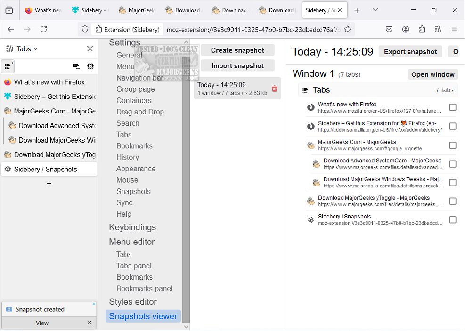This screenshot has width=465, height=331.
Task: Check the Sidebery – Get this Extension checkbox
Action: pyautogui.click(x=453, y=126)
